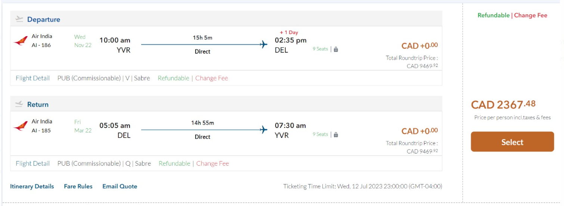Click Air India logo on AI-185 flight
This screenshot has height=206, width=564.
(x=21, y=126)
